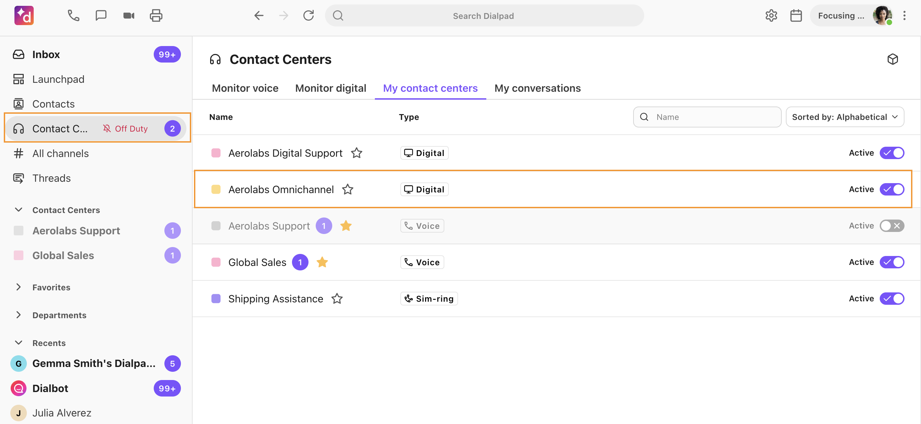Viewport: 921px width, 424px height.
Task: Open Threads in sidebar
Action: (x=96, y=178)
